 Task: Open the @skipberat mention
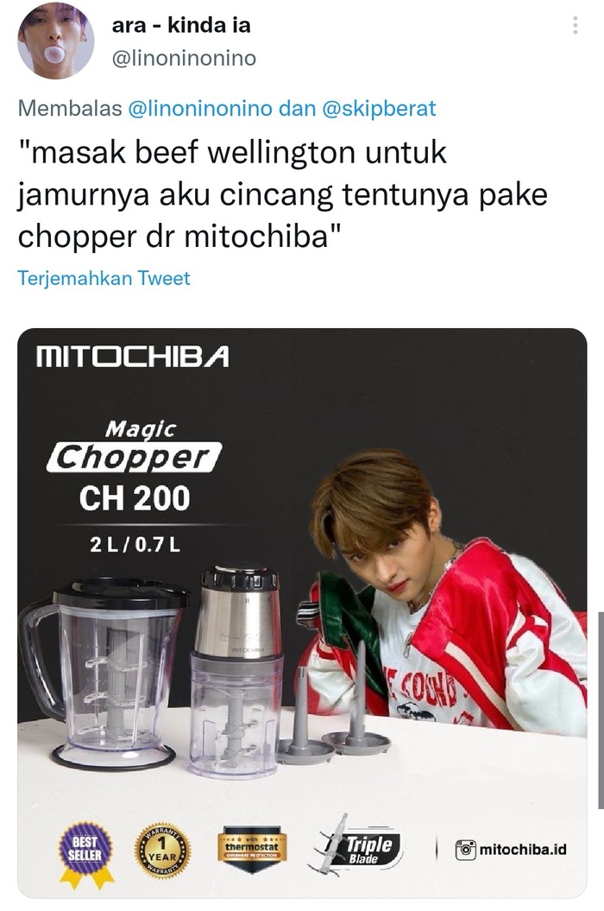[379, 109]
